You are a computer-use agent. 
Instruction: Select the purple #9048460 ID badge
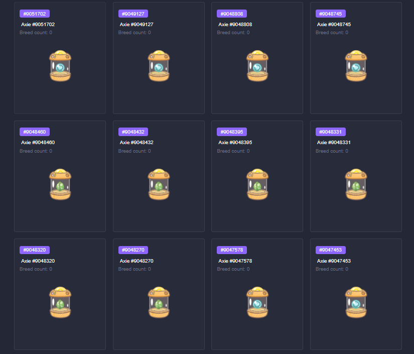(x=35, y=132)
